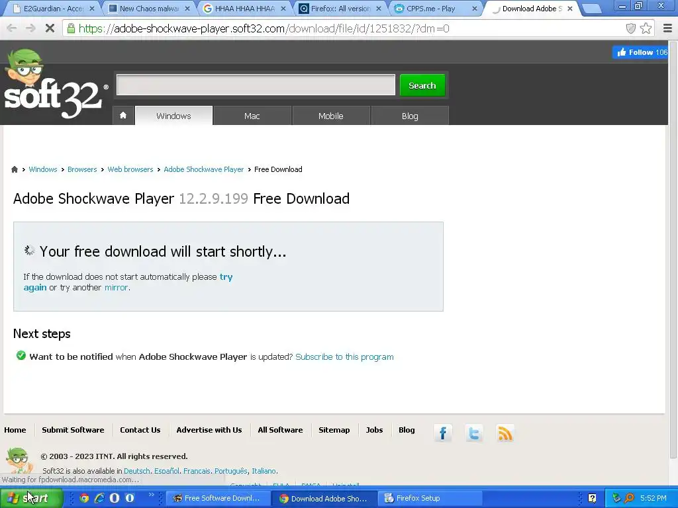
Task: Open the RSS feed icon
Action: [x=505, y=433]
